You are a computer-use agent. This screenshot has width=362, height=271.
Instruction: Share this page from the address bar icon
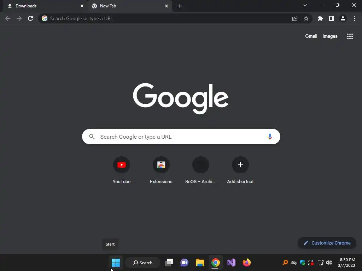[295, 18]
